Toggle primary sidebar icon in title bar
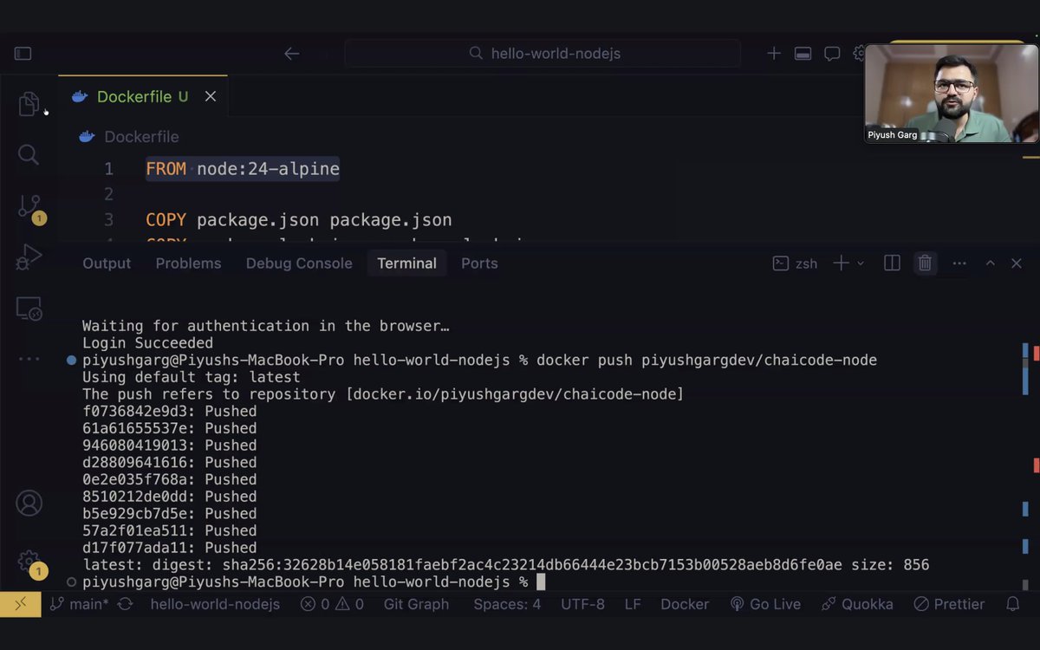 [x=23, y=54]
